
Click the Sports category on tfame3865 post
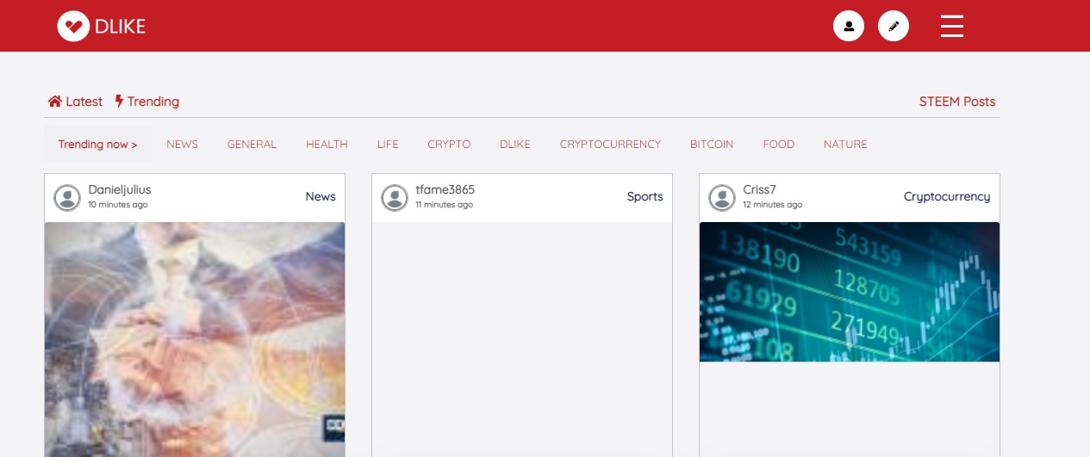(645, 196)
